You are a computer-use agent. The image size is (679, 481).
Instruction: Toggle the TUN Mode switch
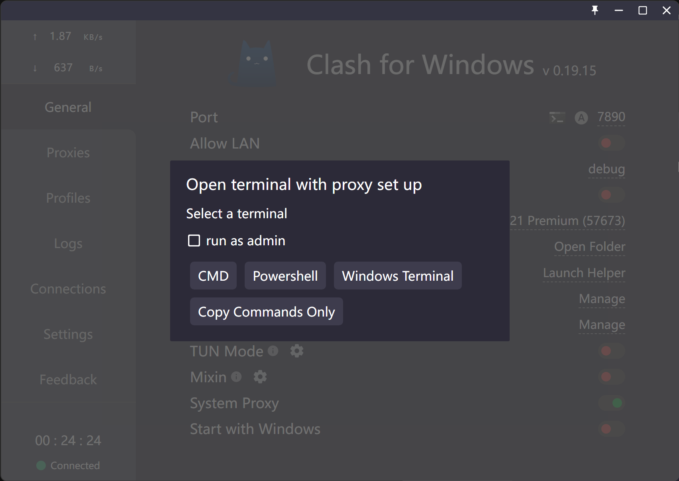[x=611, y=351]
